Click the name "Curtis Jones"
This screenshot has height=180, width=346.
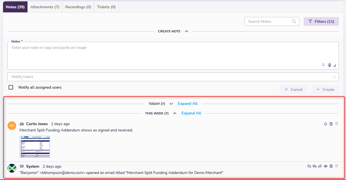(37, 124)
